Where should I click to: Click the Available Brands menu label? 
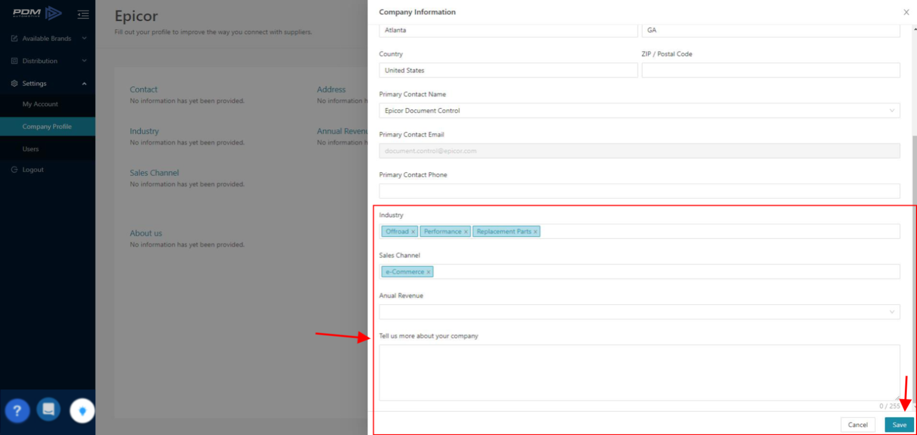tap(46, 38)
